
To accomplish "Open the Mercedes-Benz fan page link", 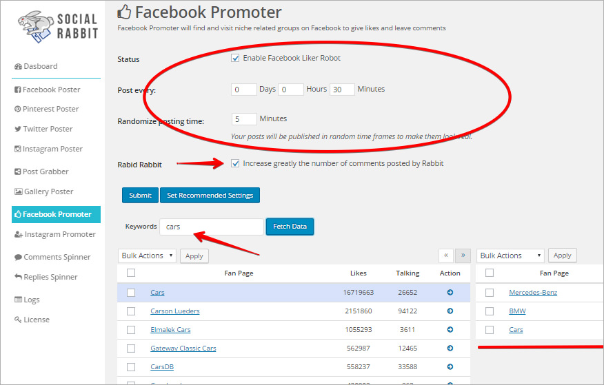I will coord(533,292).
